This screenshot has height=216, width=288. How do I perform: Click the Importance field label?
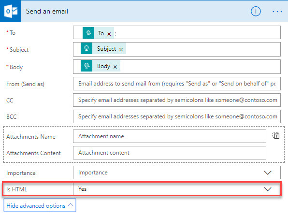pos(21,173)
